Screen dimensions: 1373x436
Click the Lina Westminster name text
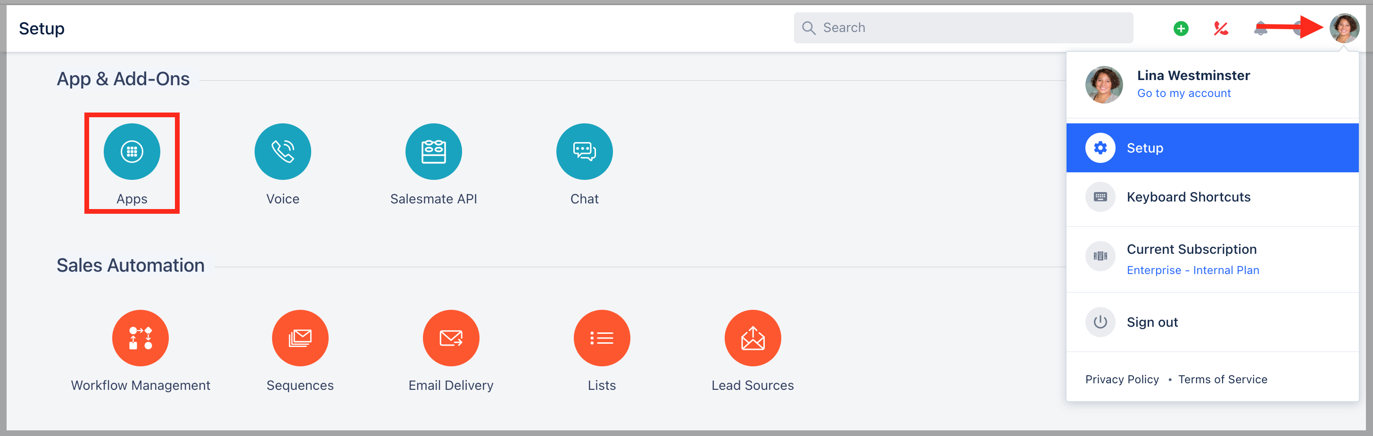point(1193,76)
